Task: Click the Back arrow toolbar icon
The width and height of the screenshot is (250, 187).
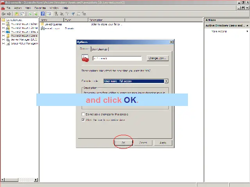Action: point(4,14)
